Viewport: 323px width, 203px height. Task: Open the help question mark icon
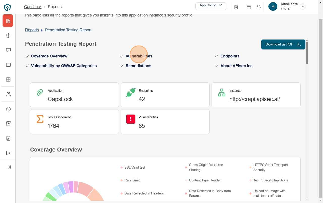pyautogui.click(x=8, y=109)
